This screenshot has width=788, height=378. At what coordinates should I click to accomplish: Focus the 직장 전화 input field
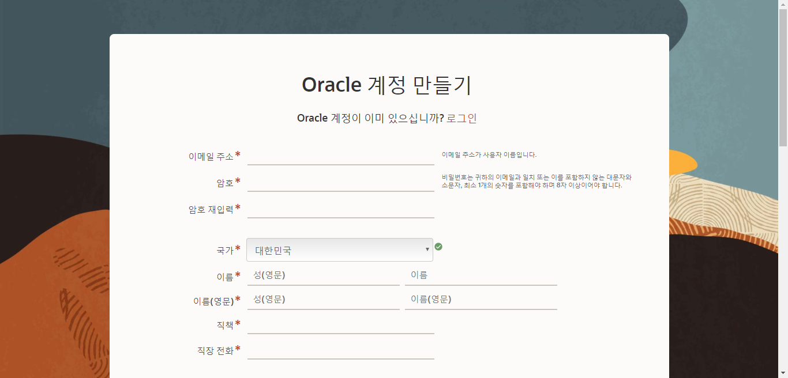click(341, 350)
